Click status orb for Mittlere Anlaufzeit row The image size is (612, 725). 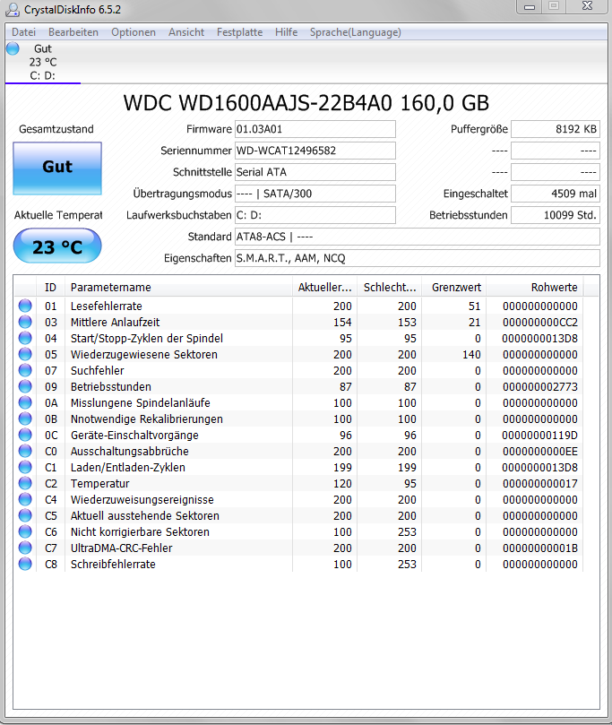[25, 322]
